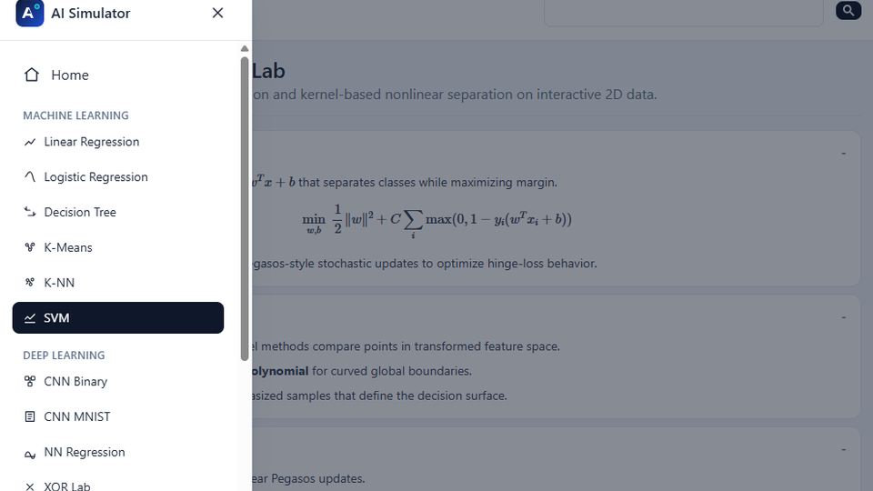Screen dimensions: 873x491
Task: Click the CNN Binary icon
Action: point(30,381)
